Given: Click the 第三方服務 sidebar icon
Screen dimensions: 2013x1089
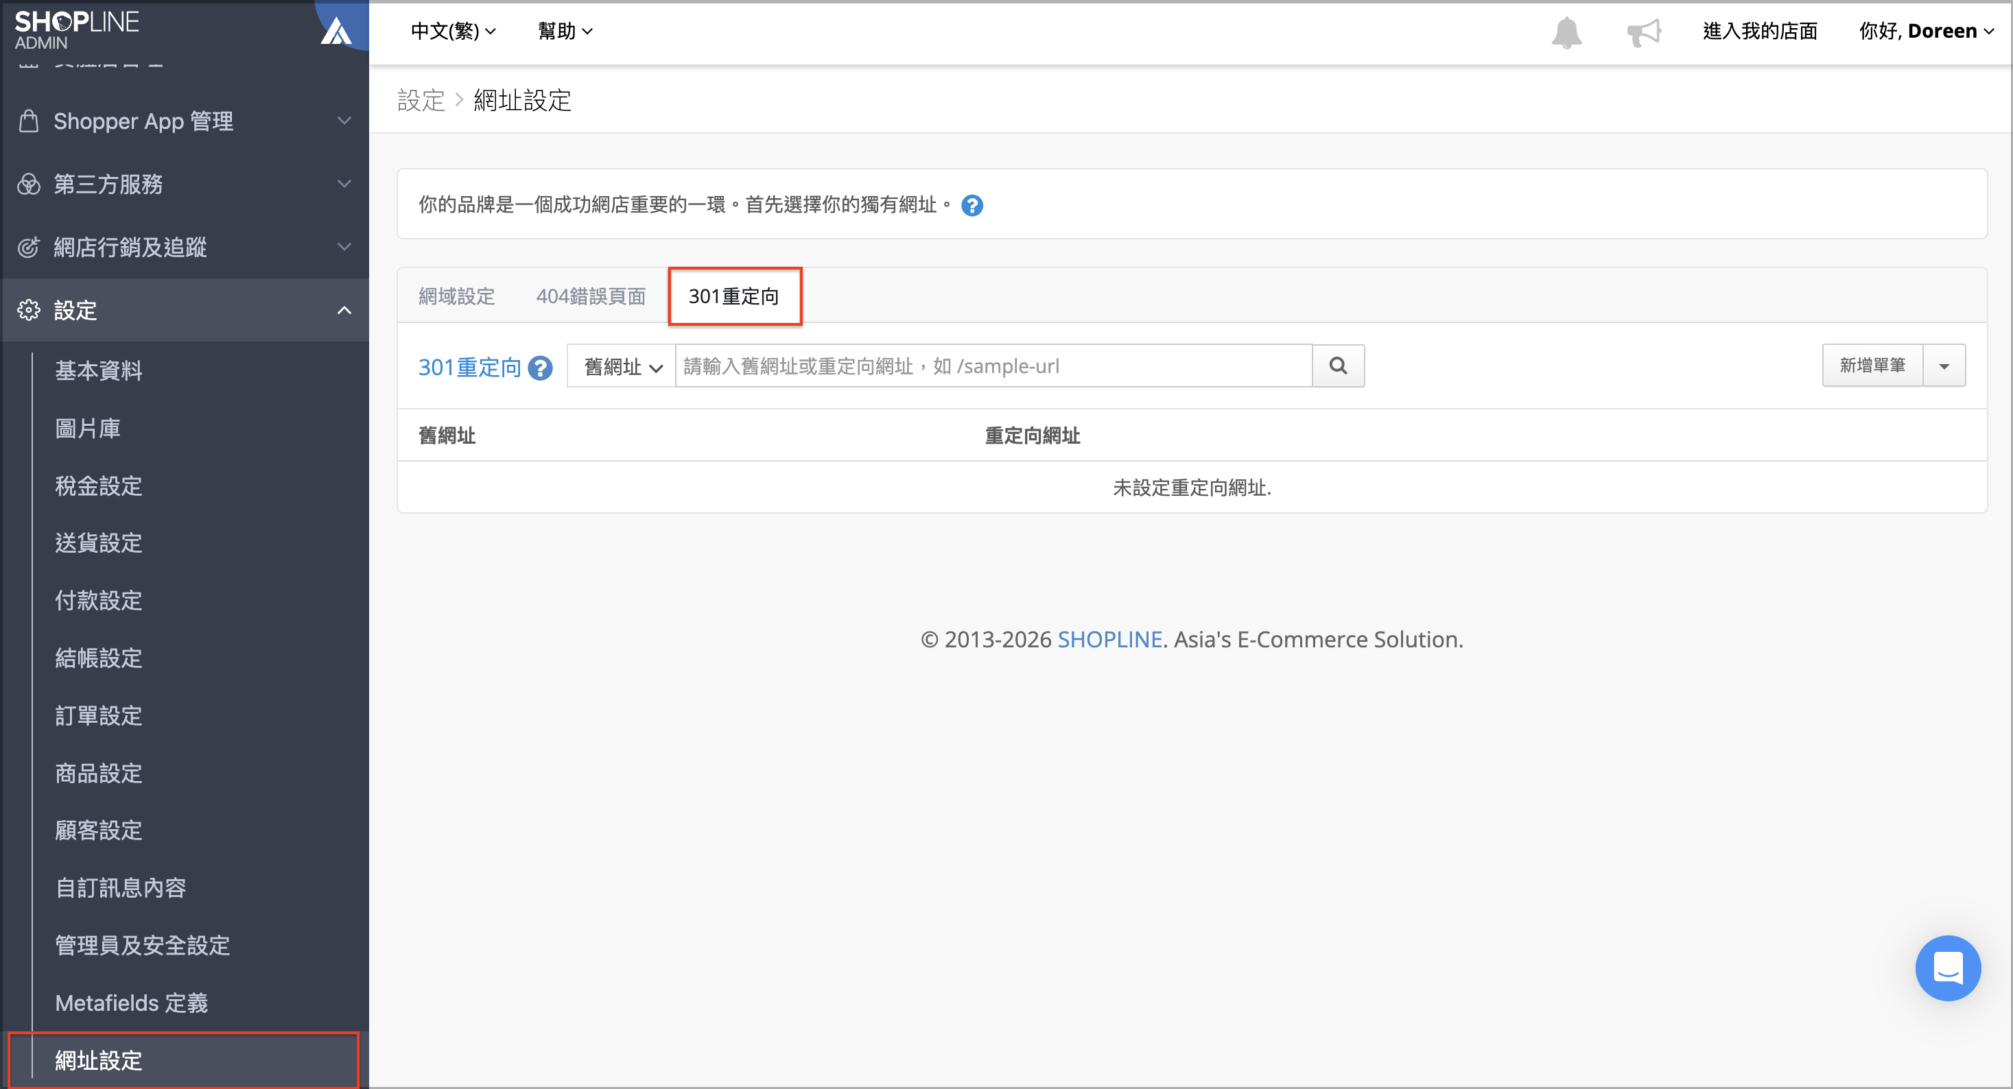Looking at the screenshot, I should [29, 184].
